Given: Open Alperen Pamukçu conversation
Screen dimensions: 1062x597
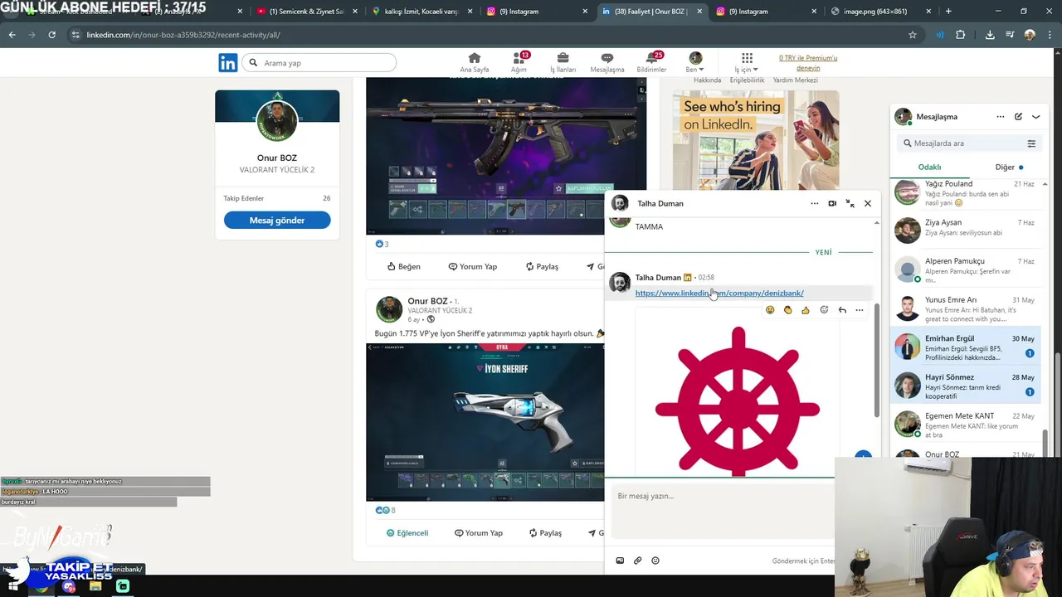Looking at the screenshot, I should click(966, 269).
